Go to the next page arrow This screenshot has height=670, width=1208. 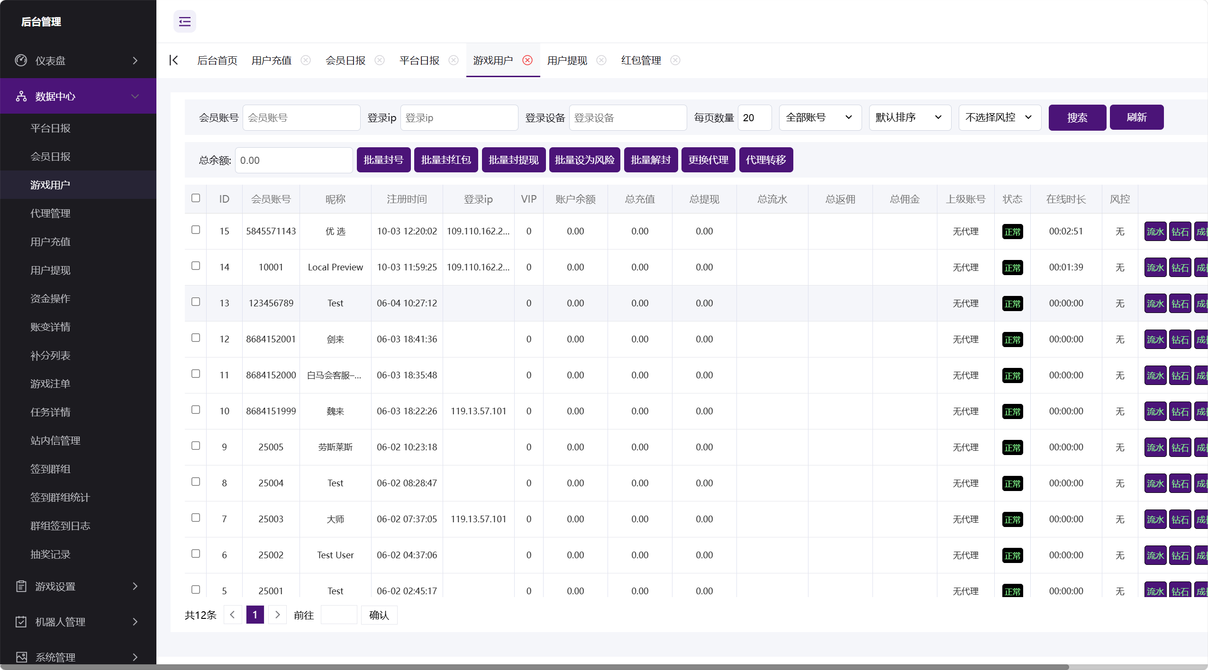click(278, 615)
